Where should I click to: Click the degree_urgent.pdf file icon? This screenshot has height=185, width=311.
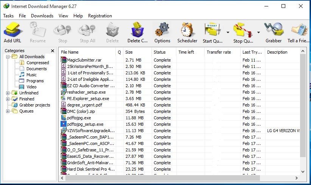click(64, 105)
